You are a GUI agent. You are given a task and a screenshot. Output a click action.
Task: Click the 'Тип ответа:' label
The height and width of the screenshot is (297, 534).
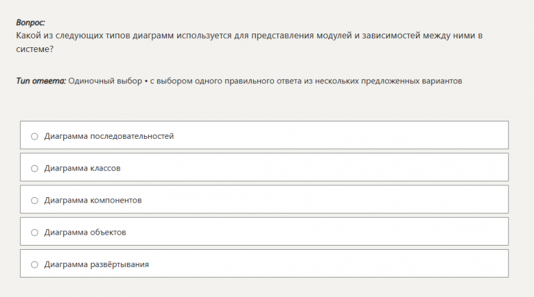41,81
